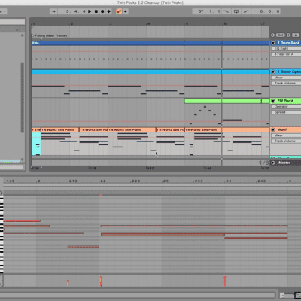This screenshot has height=301, width=301.
Task: Click the 1/8 grid size label
Action: click(263, 163)
